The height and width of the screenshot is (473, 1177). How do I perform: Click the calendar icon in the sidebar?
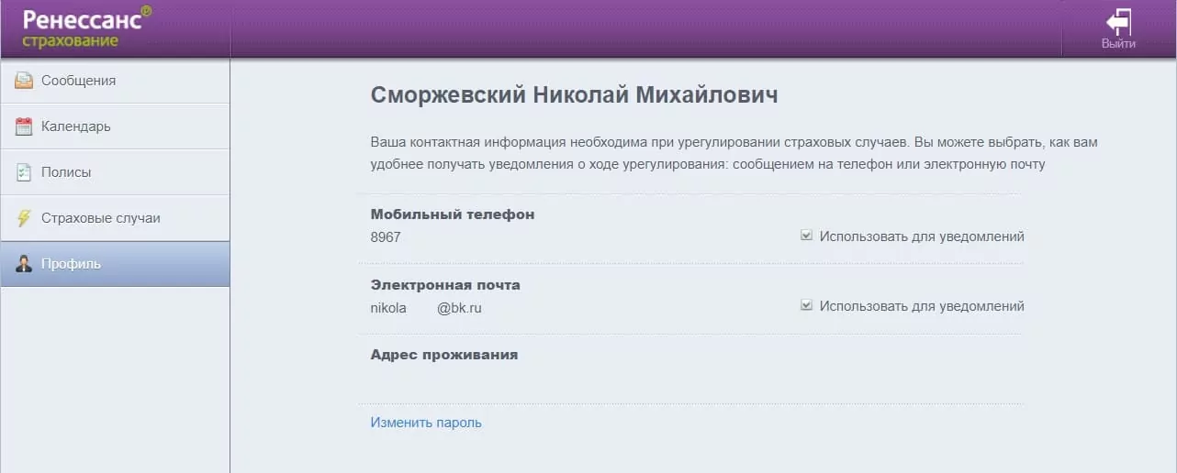24,126
